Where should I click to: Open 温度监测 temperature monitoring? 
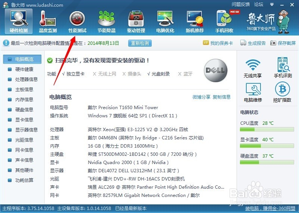point(48,22)
